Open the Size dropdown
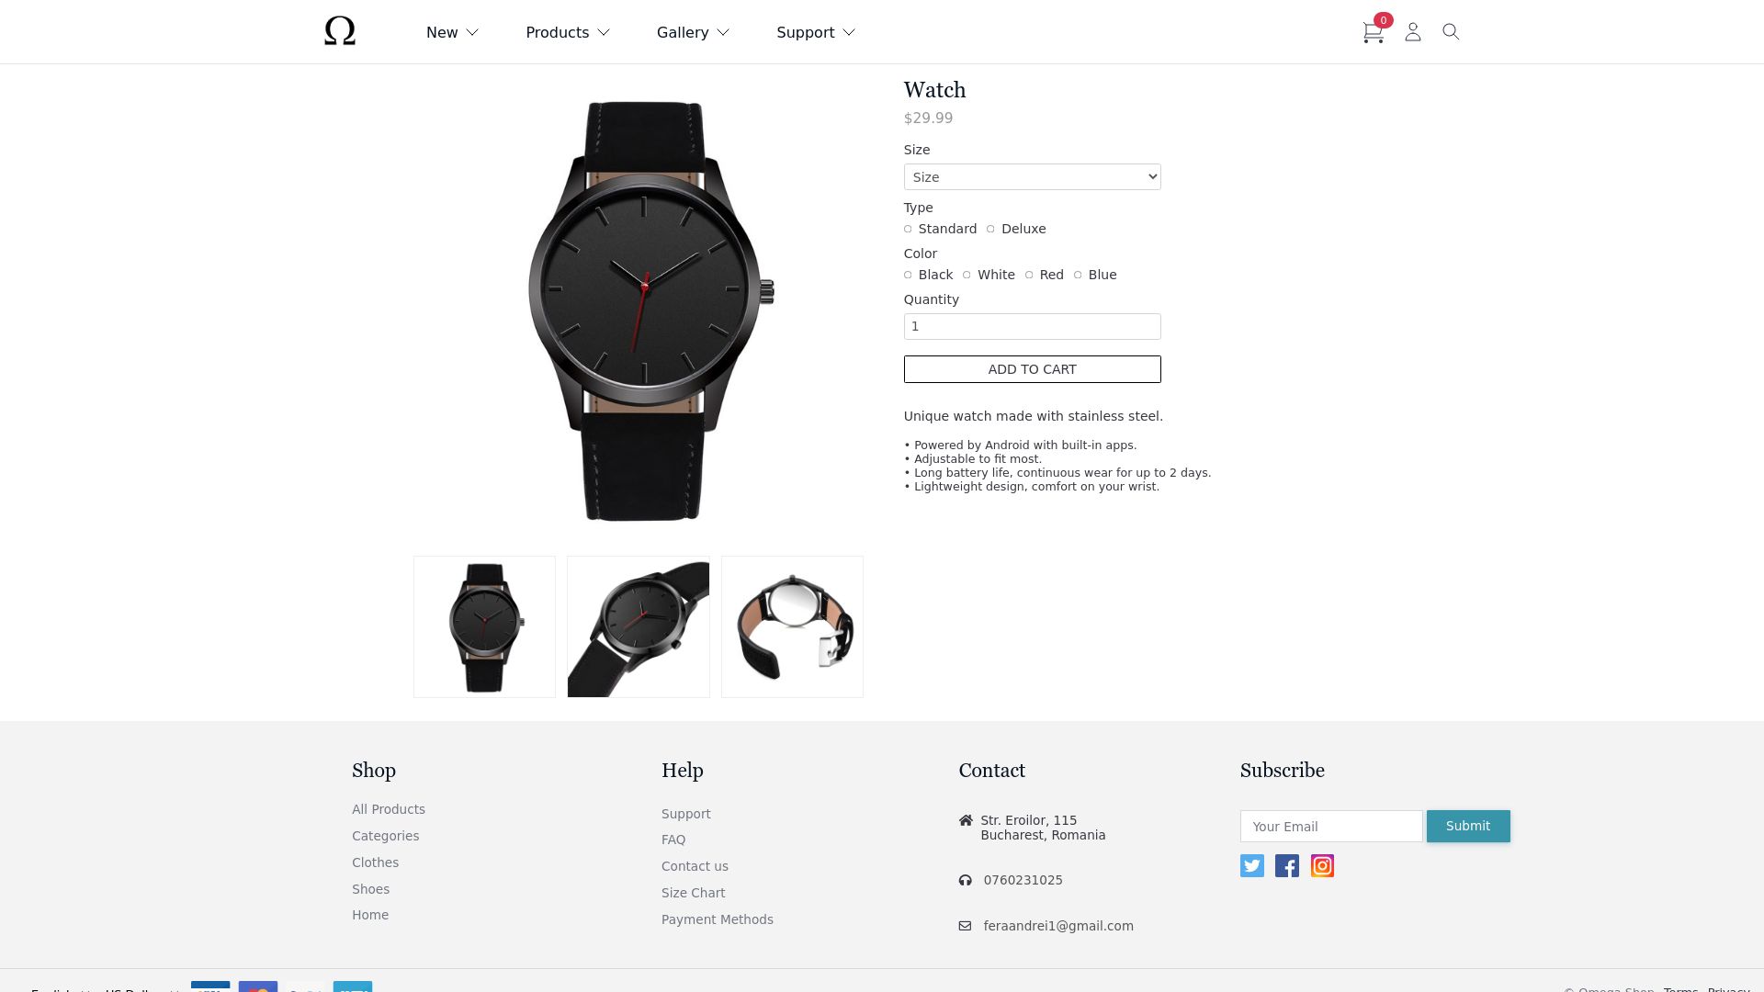Viewport: 1764px width, 992px height. click(1033, 177)
